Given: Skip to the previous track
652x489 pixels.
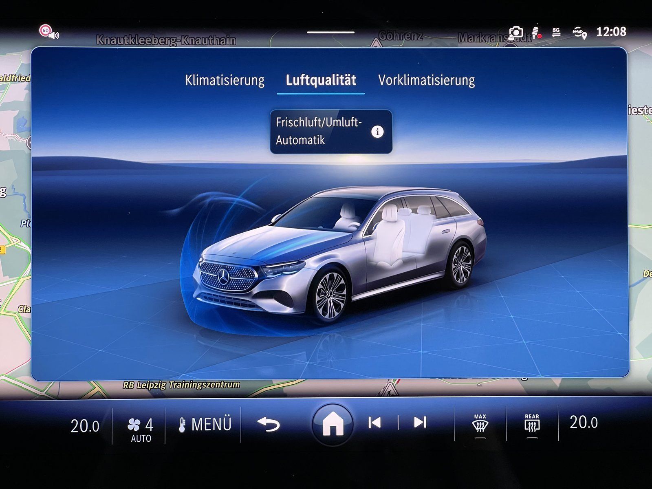Looking at the screenshot, I should tap(374, 423).
